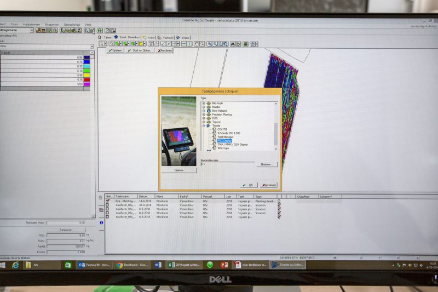Click the Opsl. en Sluiten button
The height and width of the screenshot is (292, 438).
click(x=139, y=50)
